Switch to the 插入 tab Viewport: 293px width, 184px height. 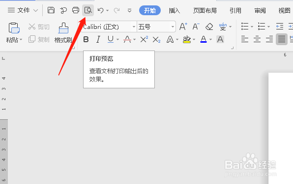175,10
